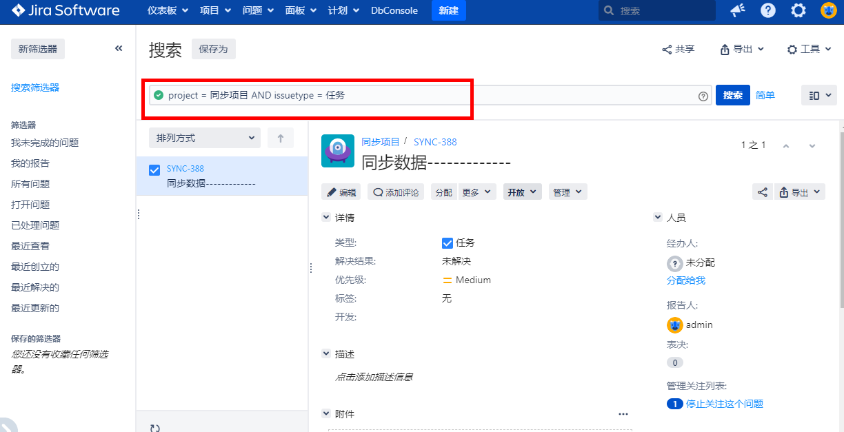Click the share icon beside issue export
Image resolution: width=844 pixels, height=432 pixels.
tap(763, 192)
